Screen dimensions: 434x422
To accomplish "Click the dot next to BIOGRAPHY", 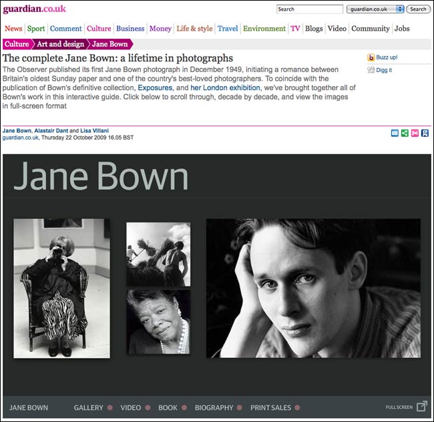I will point(240,407).
